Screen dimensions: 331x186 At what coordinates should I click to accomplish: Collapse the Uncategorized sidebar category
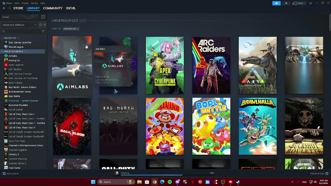click(2, 51)
